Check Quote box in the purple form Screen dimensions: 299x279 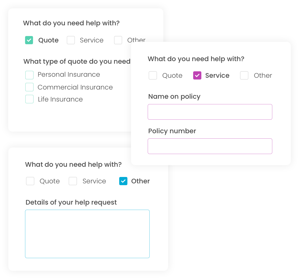(153, 75)
